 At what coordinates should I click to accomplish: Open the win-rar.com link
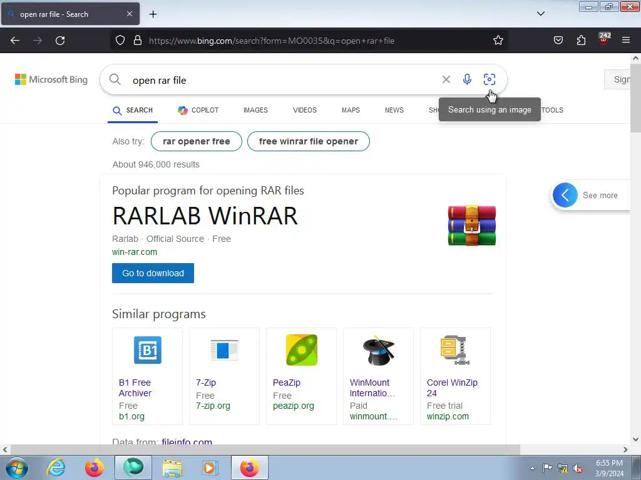[135, 252]
